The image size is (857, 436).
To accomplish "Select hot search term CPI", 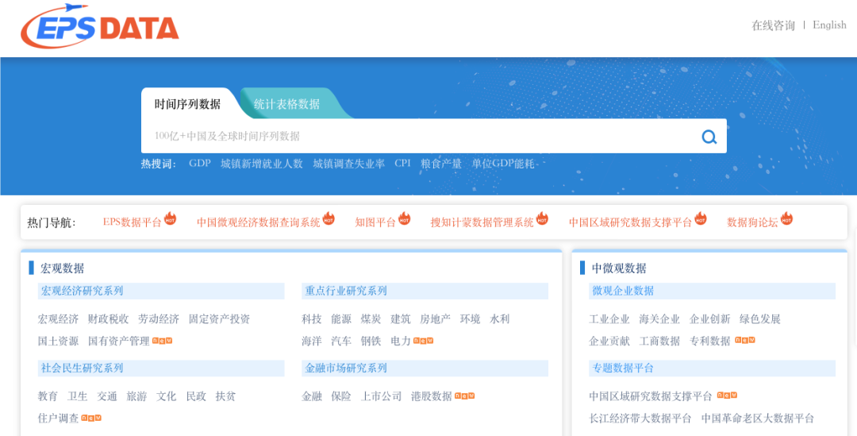I will pyautogui.click(x=402, y=164).
